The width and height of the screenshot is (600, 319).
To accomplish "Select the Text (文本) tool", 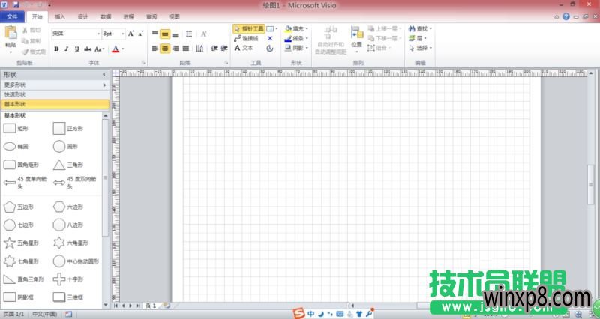I will (244, 48).
